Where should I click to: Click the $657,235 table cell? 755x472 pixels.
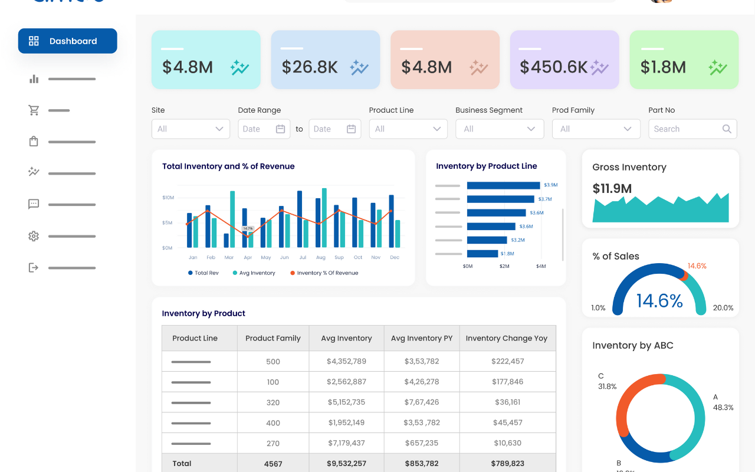coord(422,442)
